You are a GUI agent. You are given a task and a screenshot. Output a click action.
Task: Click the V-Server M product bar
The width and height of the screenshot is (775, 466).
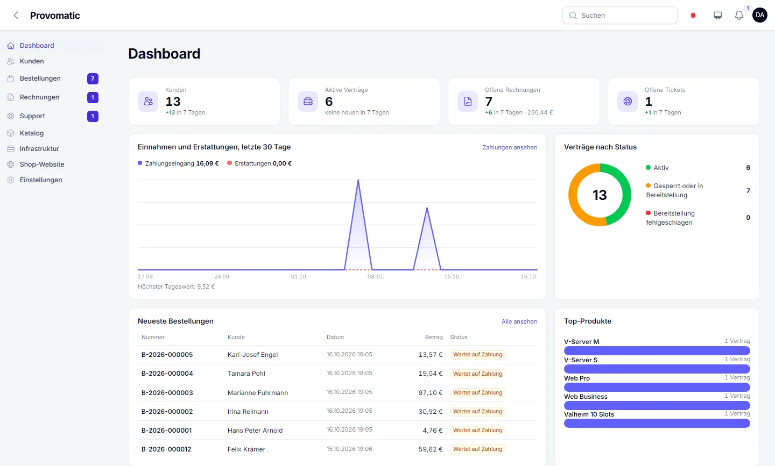pos(657,350)
